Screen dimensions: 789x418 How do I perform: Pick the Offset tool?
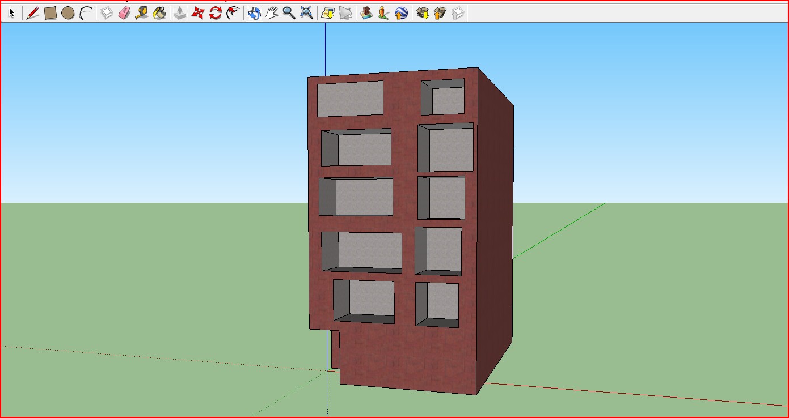point(233,13)
